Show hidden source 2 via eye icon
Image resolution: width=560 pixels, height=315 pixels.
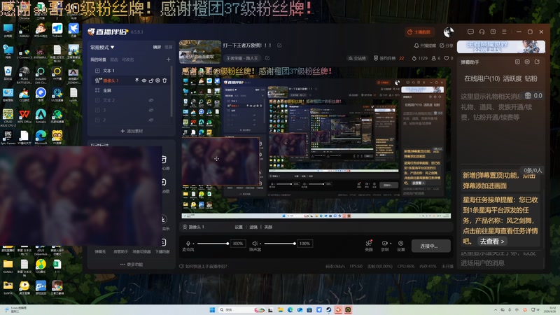[x=151, y=120]
